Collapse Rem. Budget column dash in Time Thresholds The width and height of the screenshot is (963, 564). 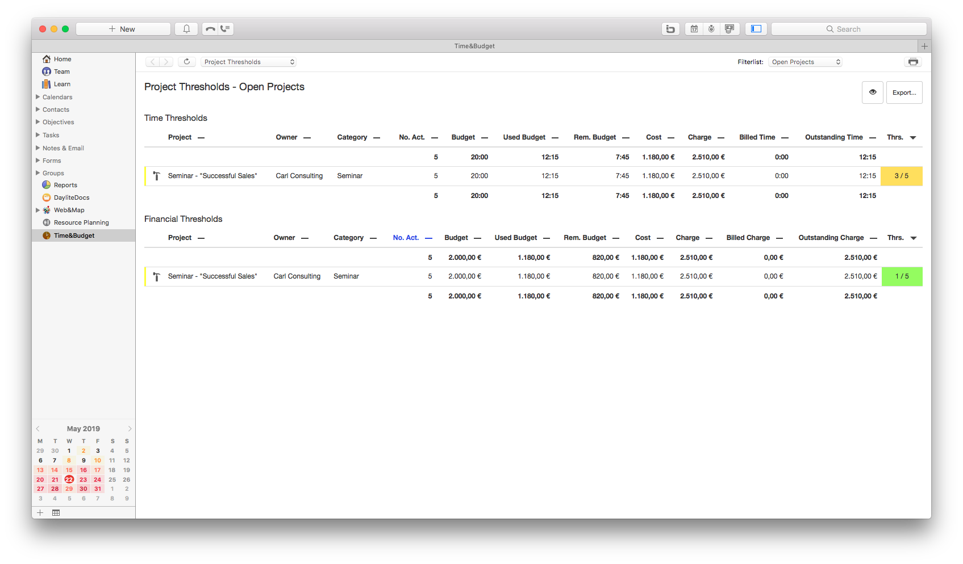coord(626,138)
